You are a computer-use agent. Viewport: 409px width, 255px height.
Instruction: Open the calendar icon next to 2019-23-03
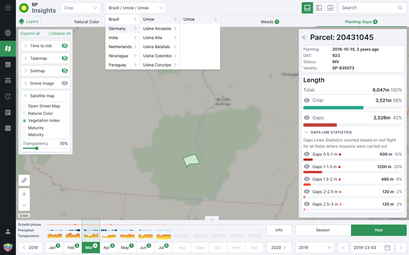387,247
